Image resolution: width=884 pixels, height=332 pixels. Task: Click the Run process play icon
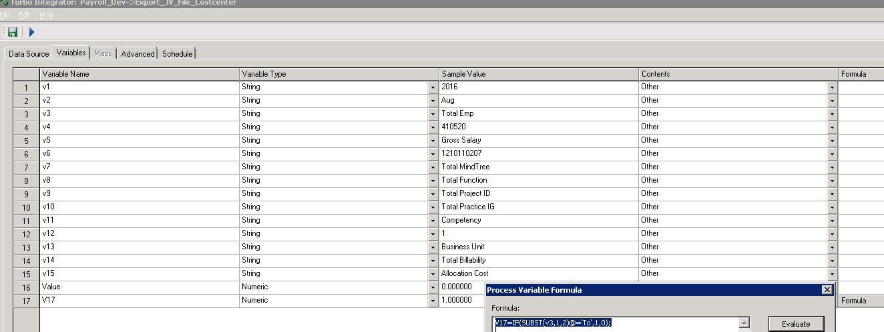(31, 31)
